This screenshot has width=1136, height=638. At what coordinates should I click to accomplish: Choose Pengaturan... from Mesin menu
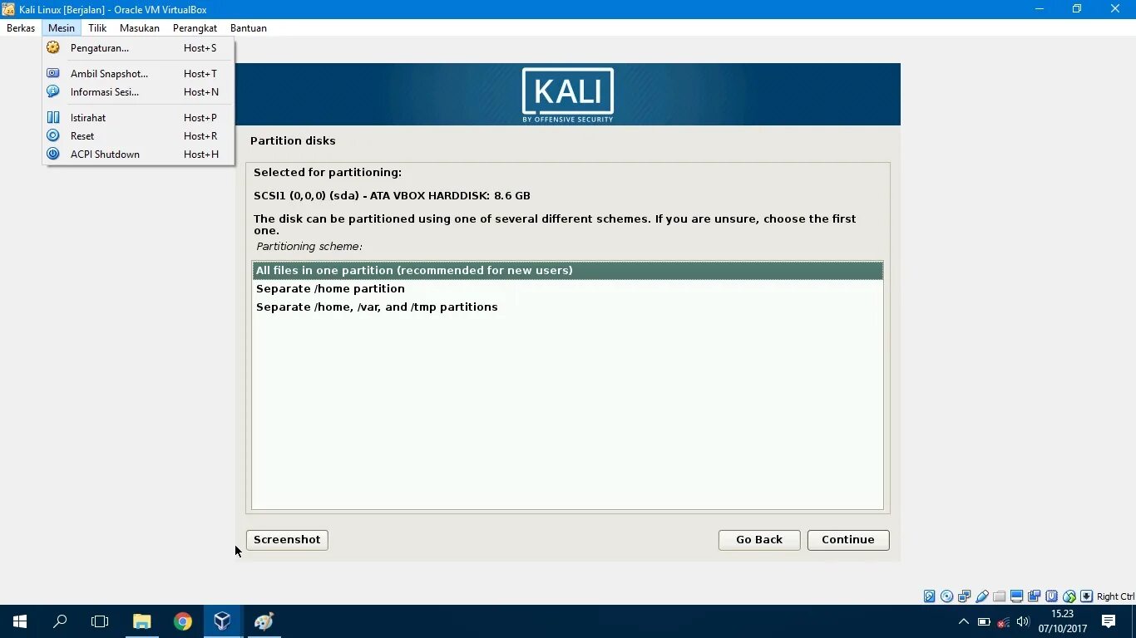coord(139,48)
